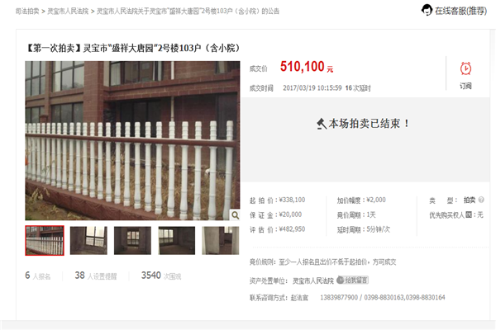This screenshot has width=496, height=330.
Task: Click the help question mark beside 拍卖 type
Action: [481, 200]
